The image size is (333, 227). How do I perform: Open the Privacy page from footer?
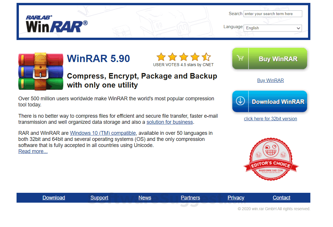[x=236, y=198]
